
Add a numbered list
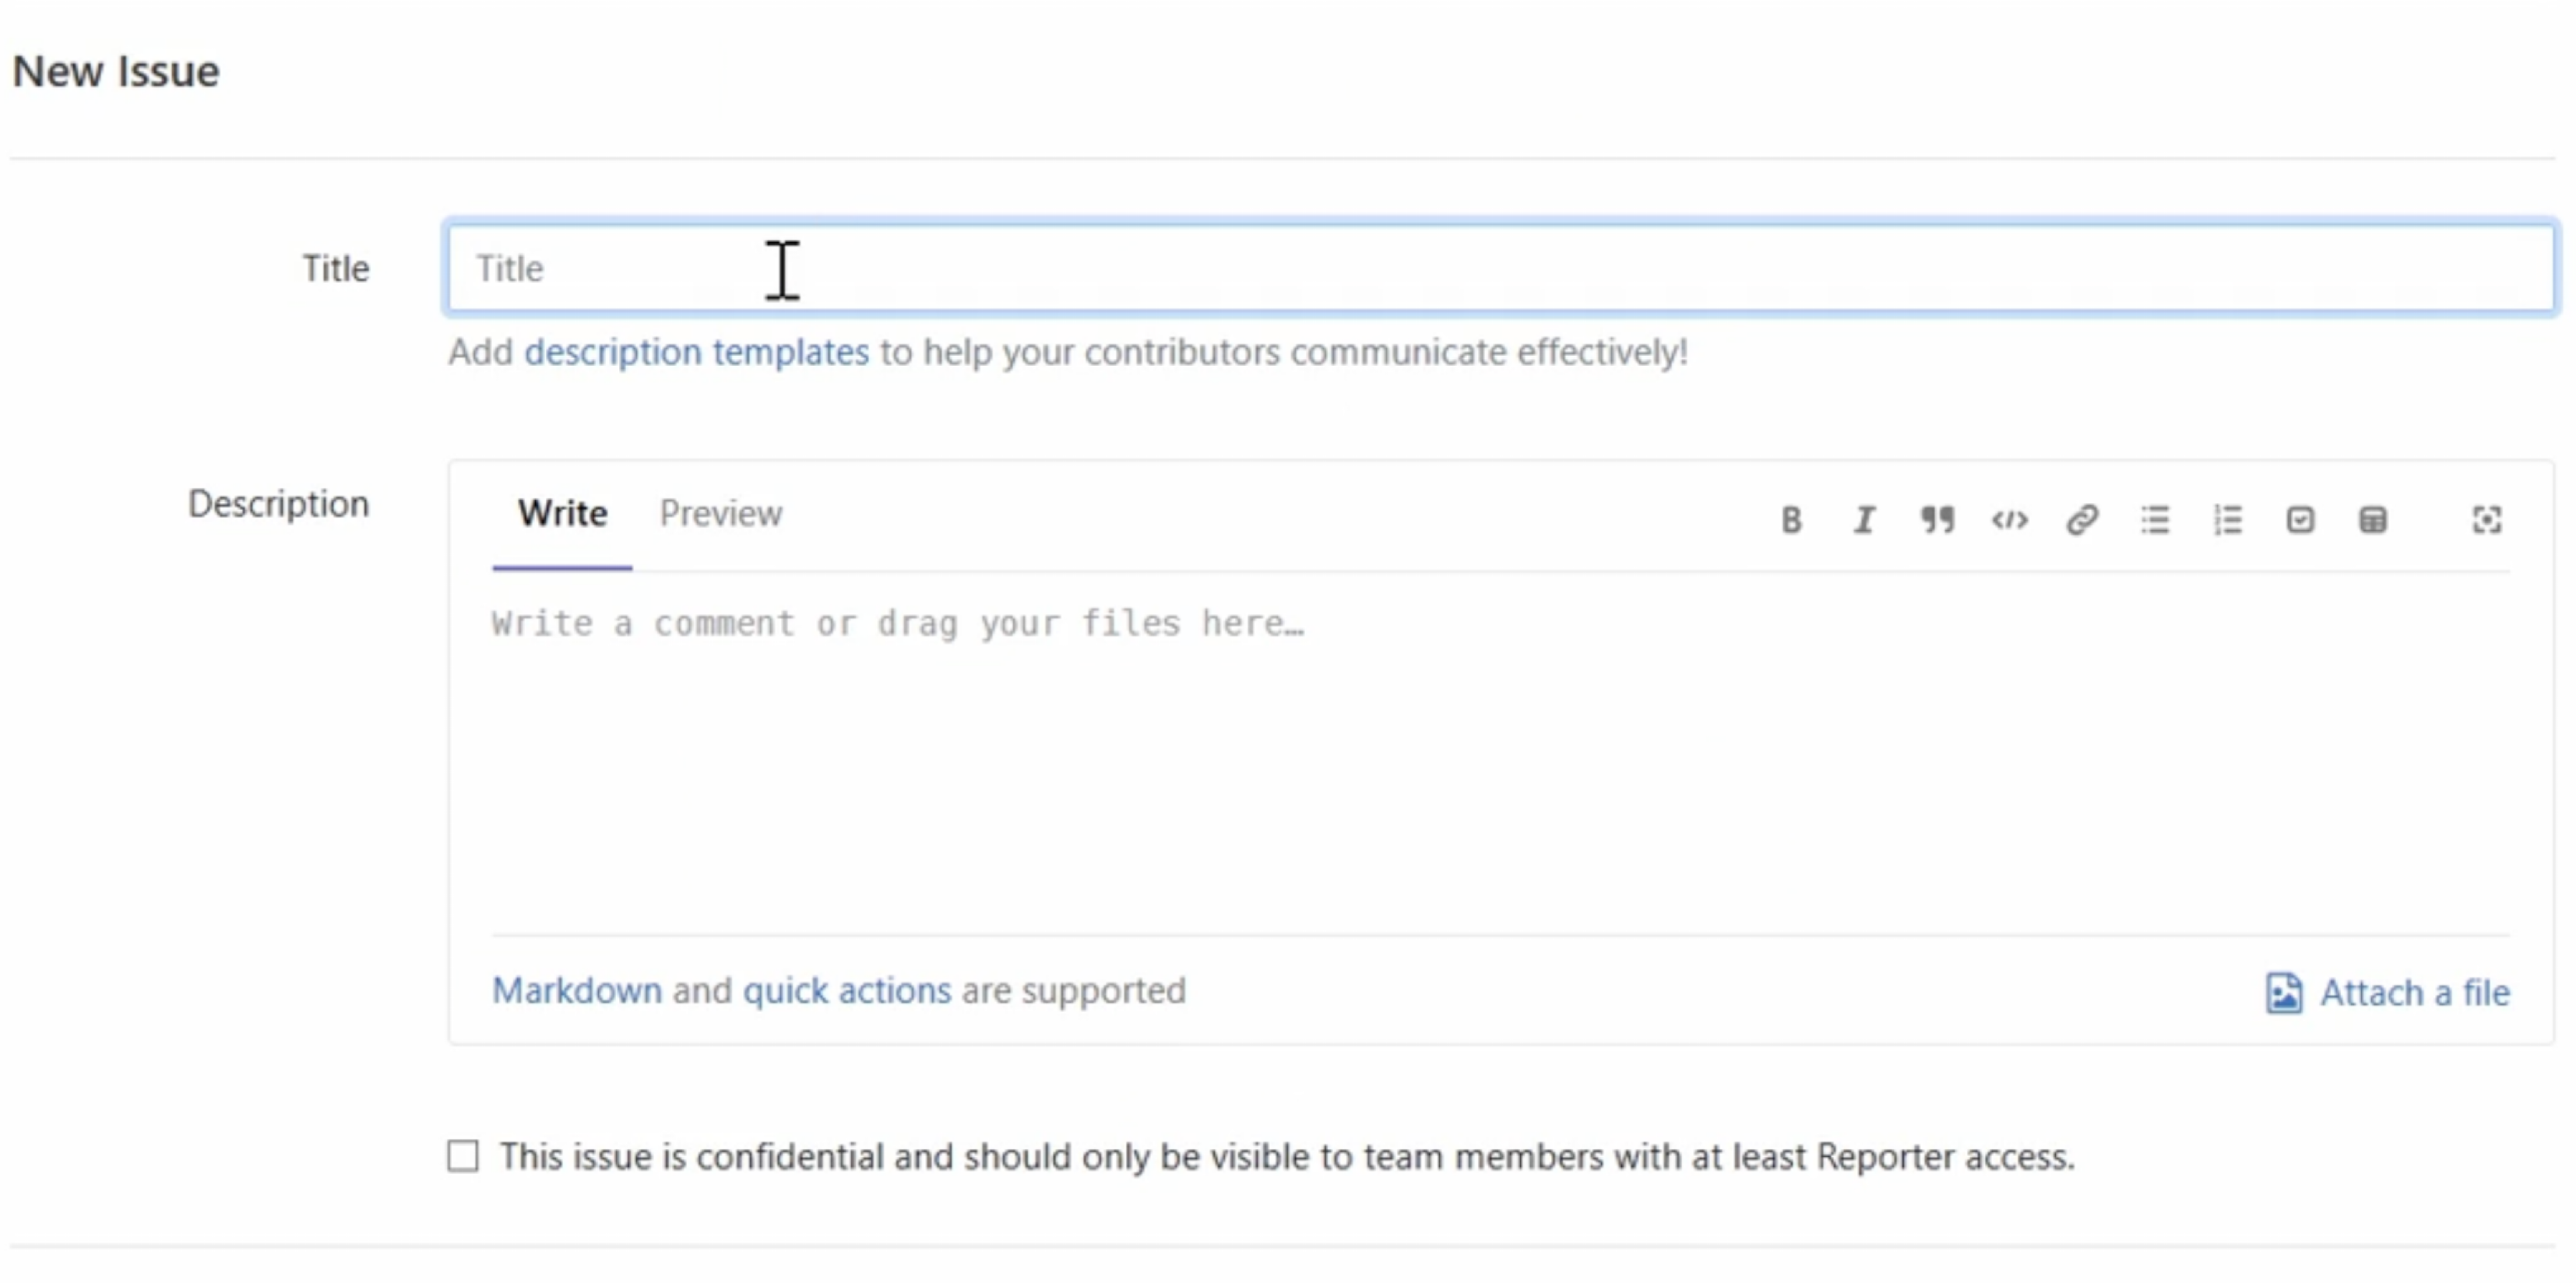(x=2229, y=520)
